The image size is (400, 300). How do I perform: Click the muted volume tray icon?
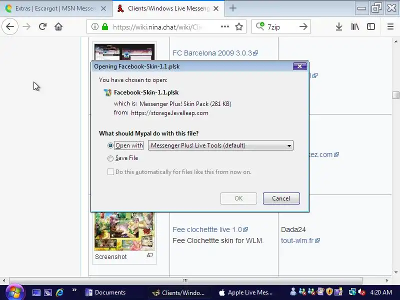coord(361,292)
